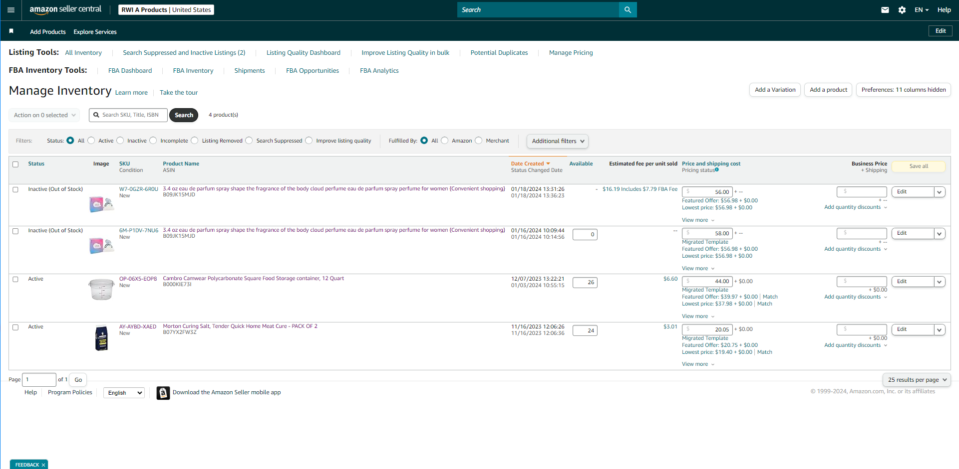
Task: Choose the Listing Removed status radio
Action: [x=195, y=141]
